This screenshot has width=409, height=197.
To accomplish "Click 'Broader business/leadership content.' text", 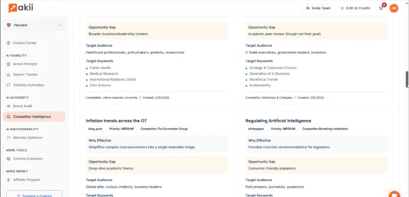I will (x=119, y=34).
